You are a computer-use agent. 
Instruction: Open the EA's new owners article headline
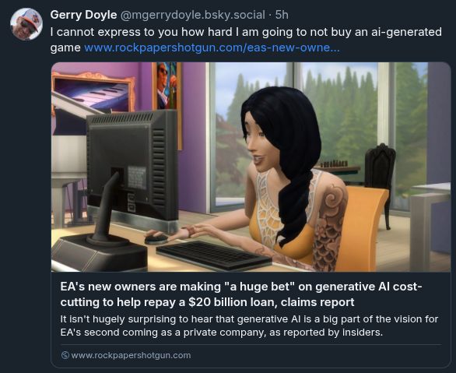241,294
